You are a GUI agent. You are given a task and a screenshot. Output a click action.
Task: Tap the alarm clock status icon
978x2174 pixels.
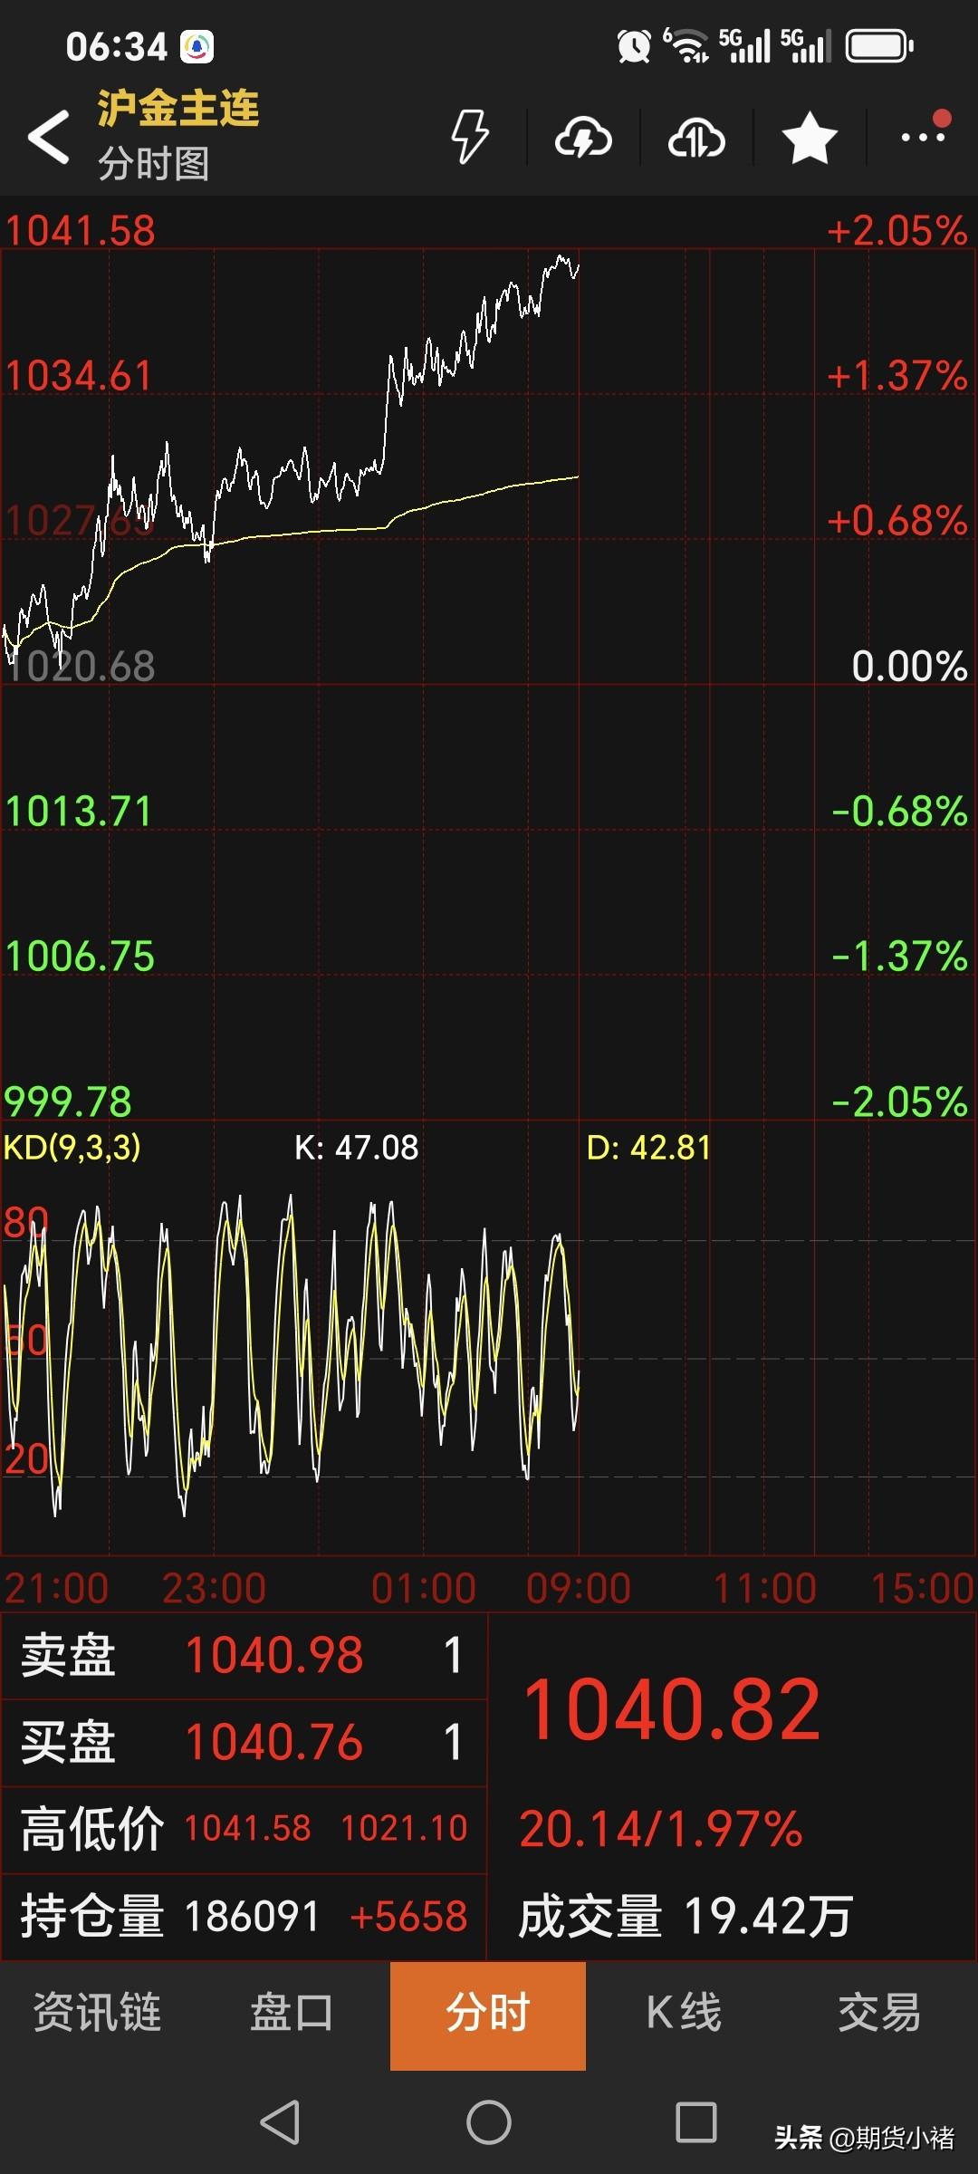click(634, 45)
